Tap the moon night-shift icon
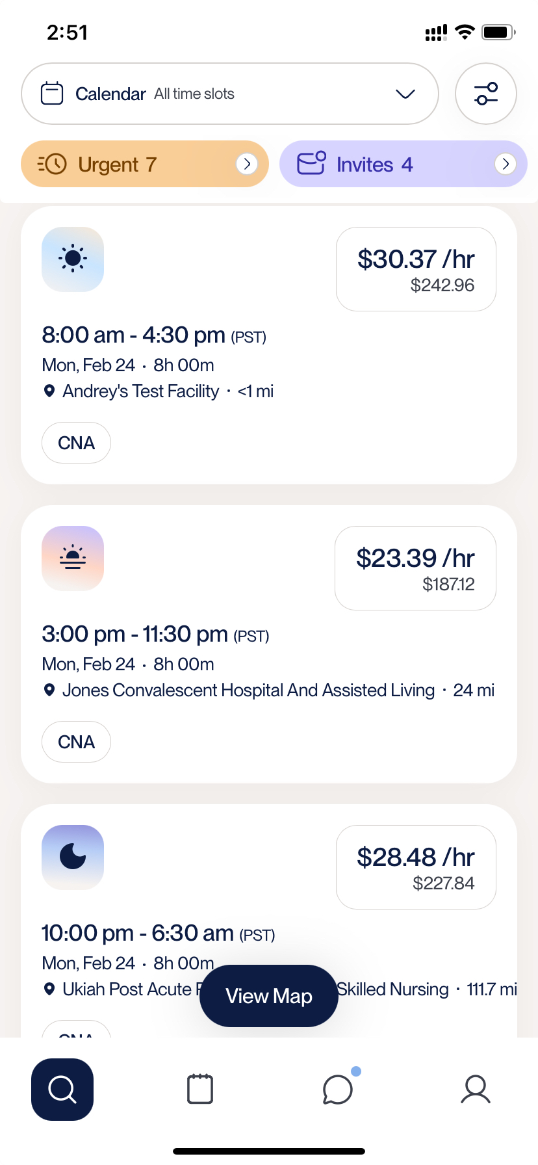 click(73, 857)
